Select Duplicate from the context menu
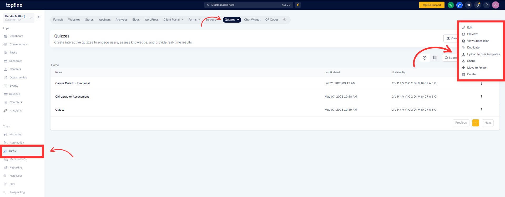The width and height of the screenshot is (505, 197). click(x=473, y=47)
